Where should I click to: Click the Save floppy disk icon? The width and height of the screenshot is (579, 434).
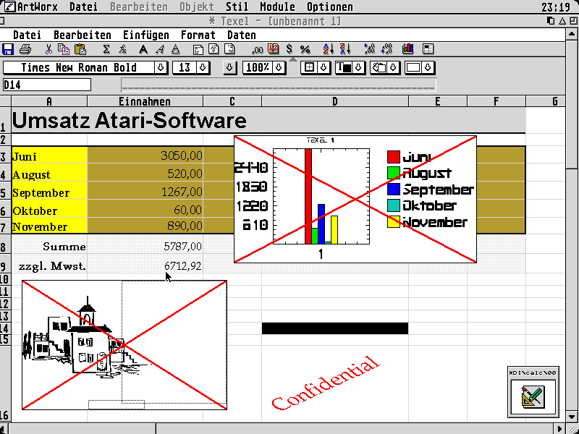point(8,49)
